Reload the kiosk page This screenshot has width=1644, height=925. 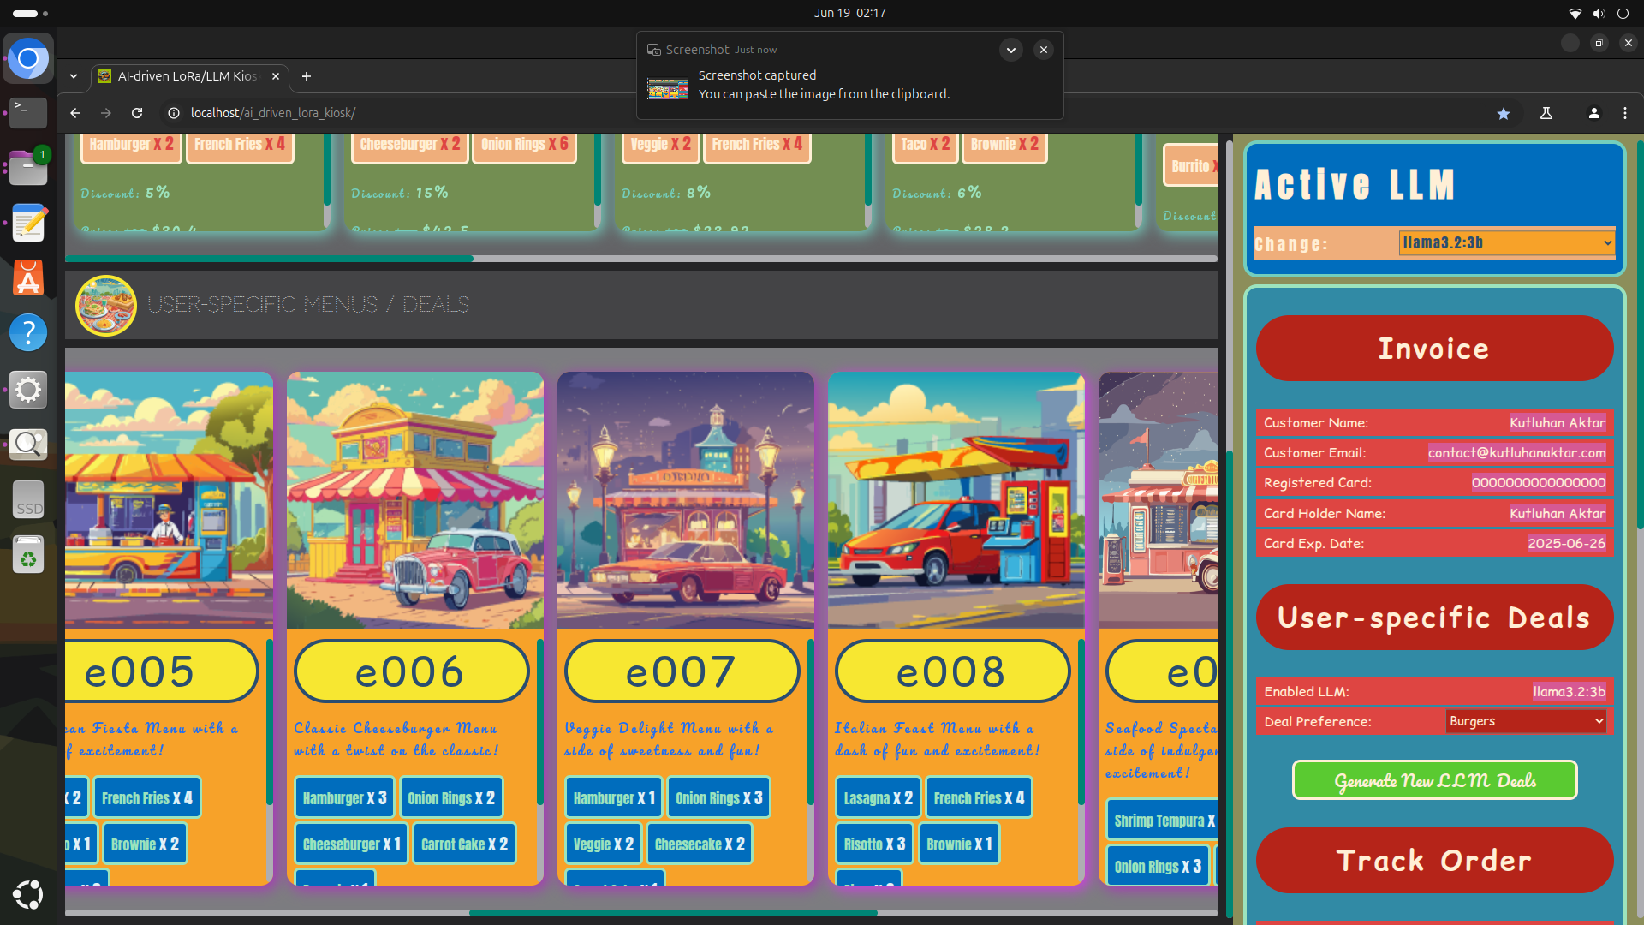(x=137, y=113)
